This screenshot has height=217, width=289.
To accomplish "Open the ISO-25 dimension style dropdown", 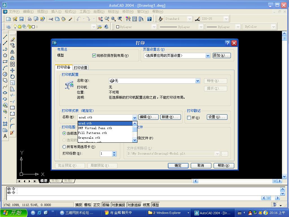I will (226, 19).
